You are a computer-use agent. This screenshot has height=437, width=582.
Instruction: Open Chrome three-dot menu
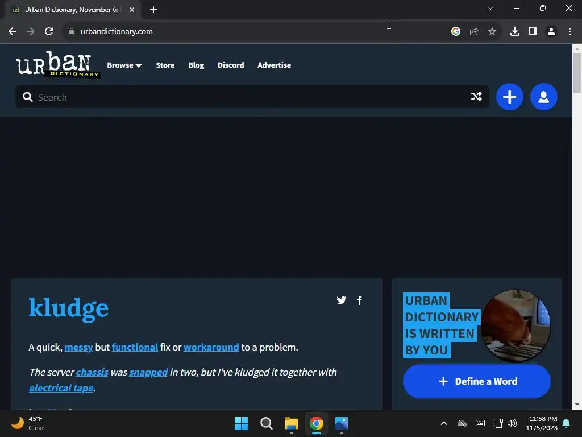[569, 32]
